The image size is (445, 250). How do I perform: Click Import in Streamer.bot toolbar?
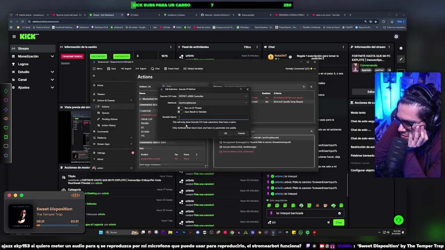127,69
